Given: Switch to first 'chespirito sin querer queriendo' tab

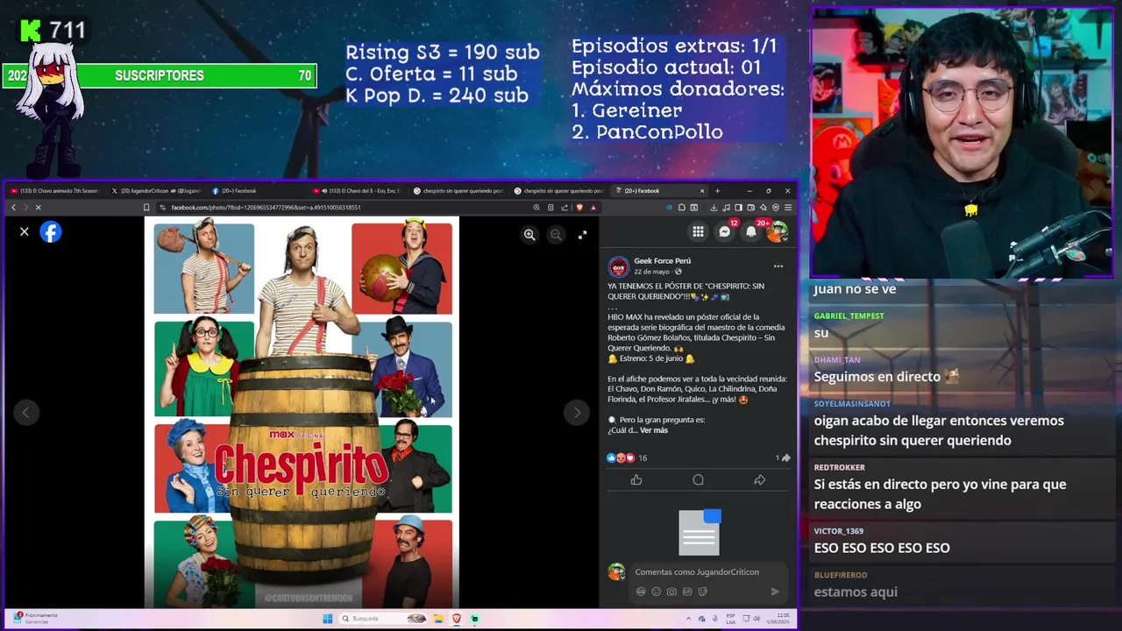Looking at the screenshot, I should pyautogui.click(x=459, y=190).
